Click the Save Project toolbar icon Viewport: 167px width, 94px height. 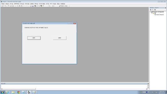click(13, 6)
